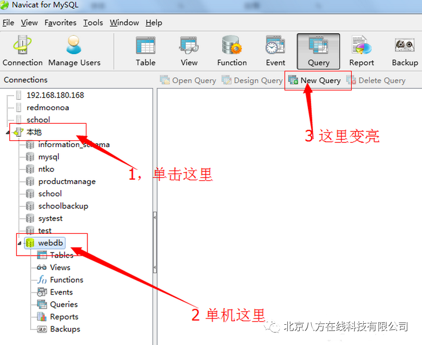Click the Functions f() icon
The image size is (422, 345).
[x=42, y=280]
